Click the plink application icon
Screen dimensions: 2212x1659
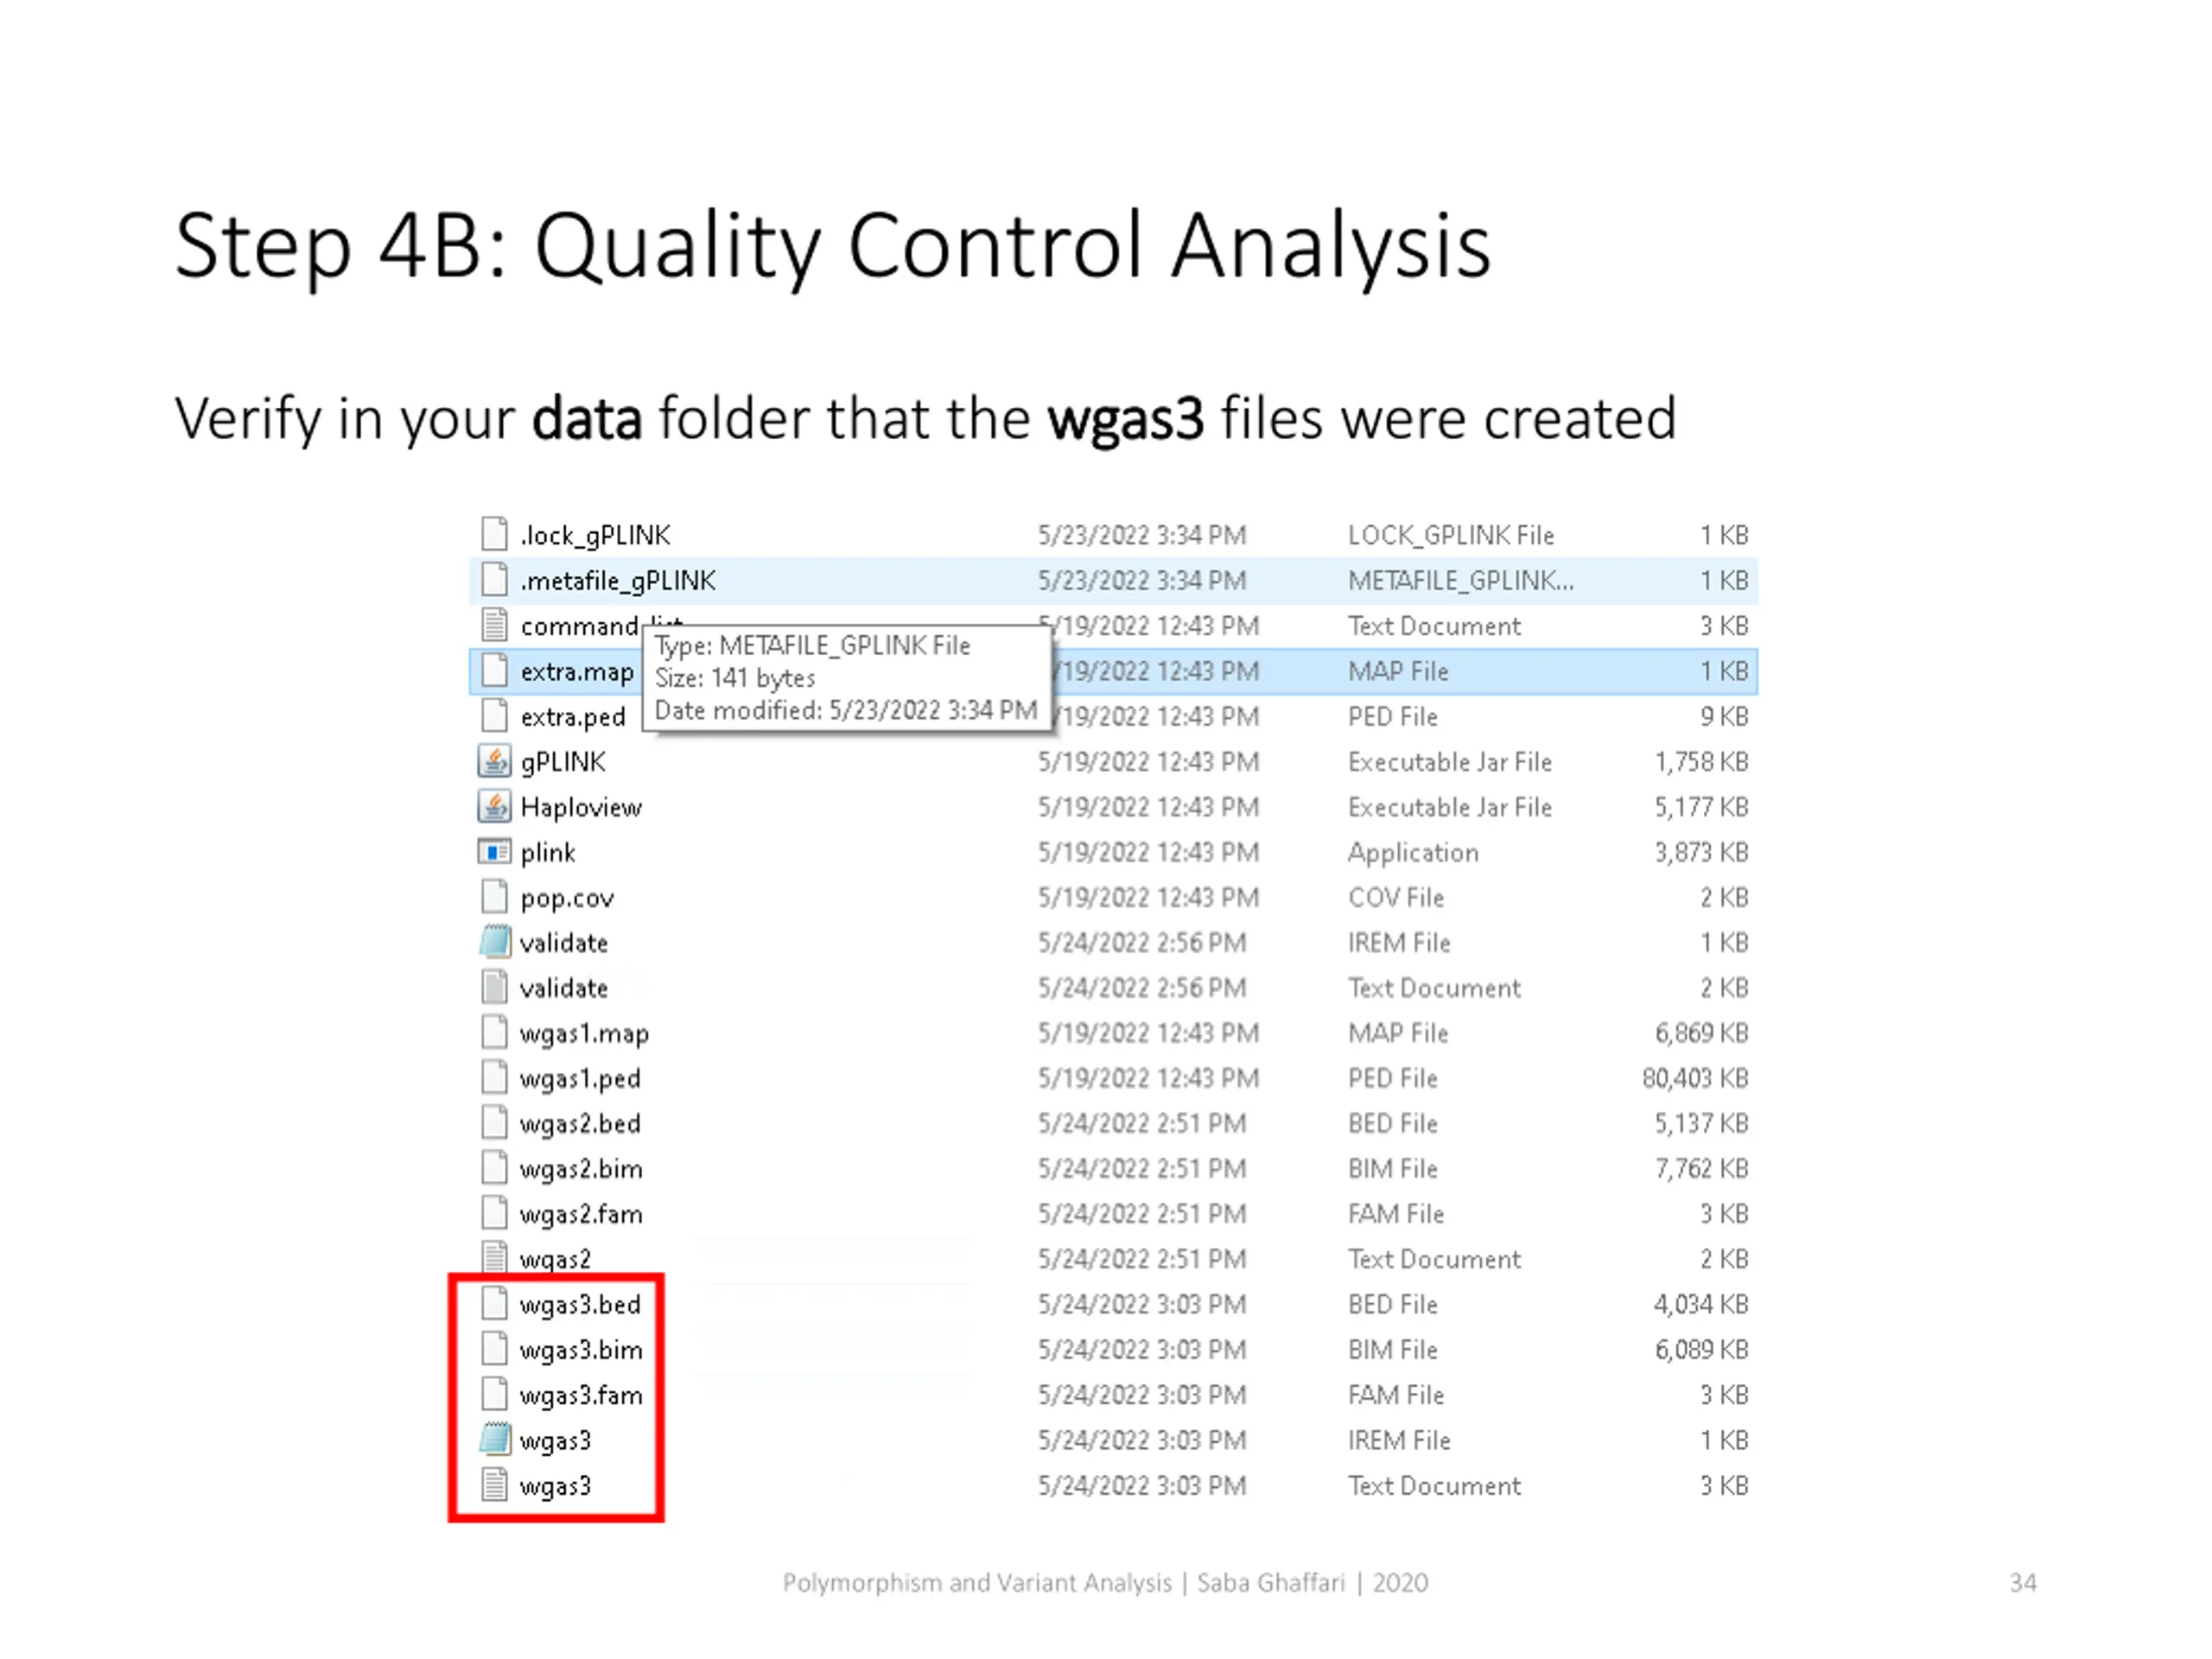point(494,852)
